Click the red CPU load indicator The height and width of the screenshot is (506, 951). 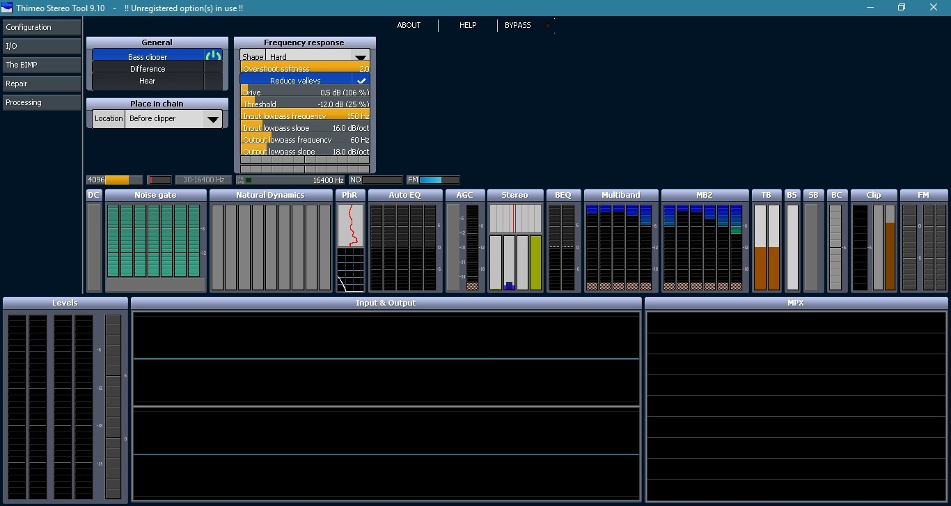tap(159, 180)
